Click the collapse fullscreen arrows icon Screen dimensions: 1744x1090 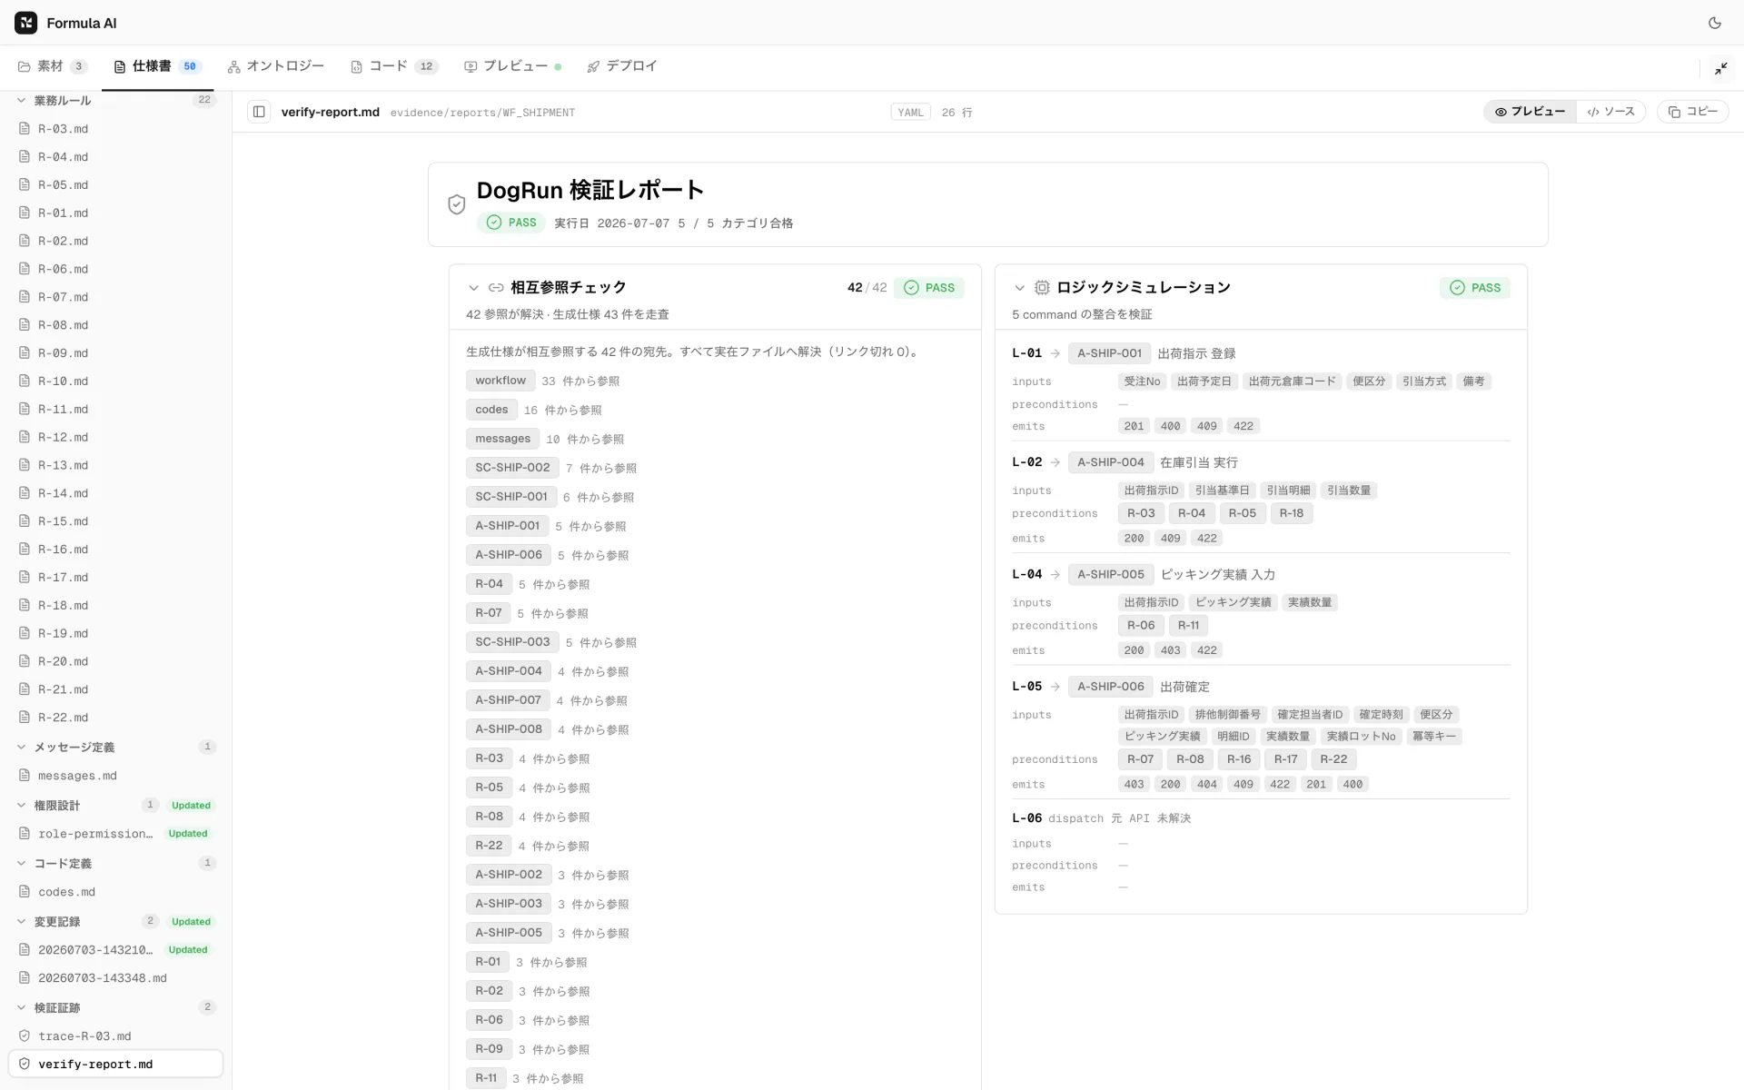(1720, 68)
